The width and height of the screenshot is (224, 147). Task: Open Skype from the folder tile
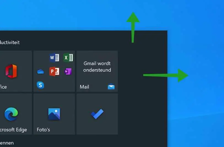pos(41,85)
